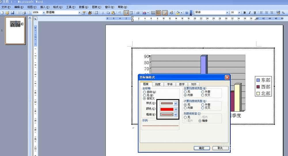Open the Fill Color dropdown arrow

(181, 12)
